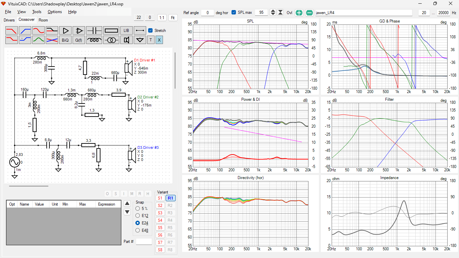Open the Help menu
The image size is (459, 258).
click(x=72, y=12)
